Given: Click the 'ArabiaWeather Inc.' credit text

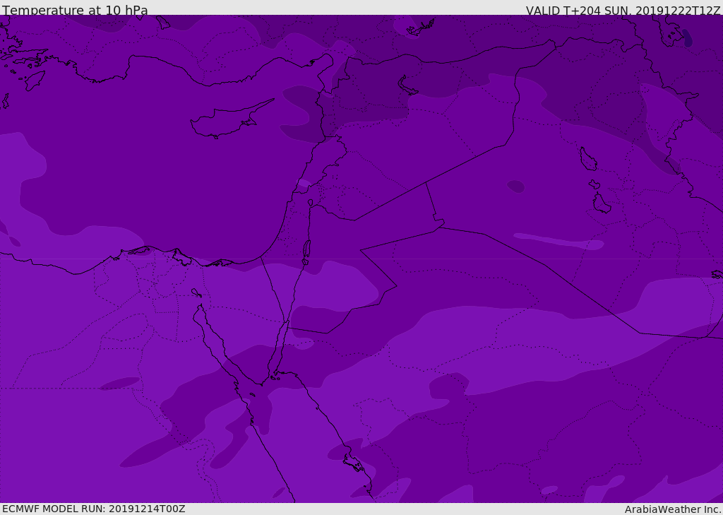Looking at the screenshot, I should tap(673, 509).
